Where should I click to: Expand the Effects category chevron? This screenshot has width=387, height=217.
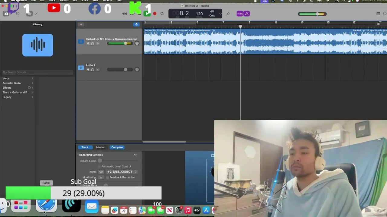[x=32, y=88]
